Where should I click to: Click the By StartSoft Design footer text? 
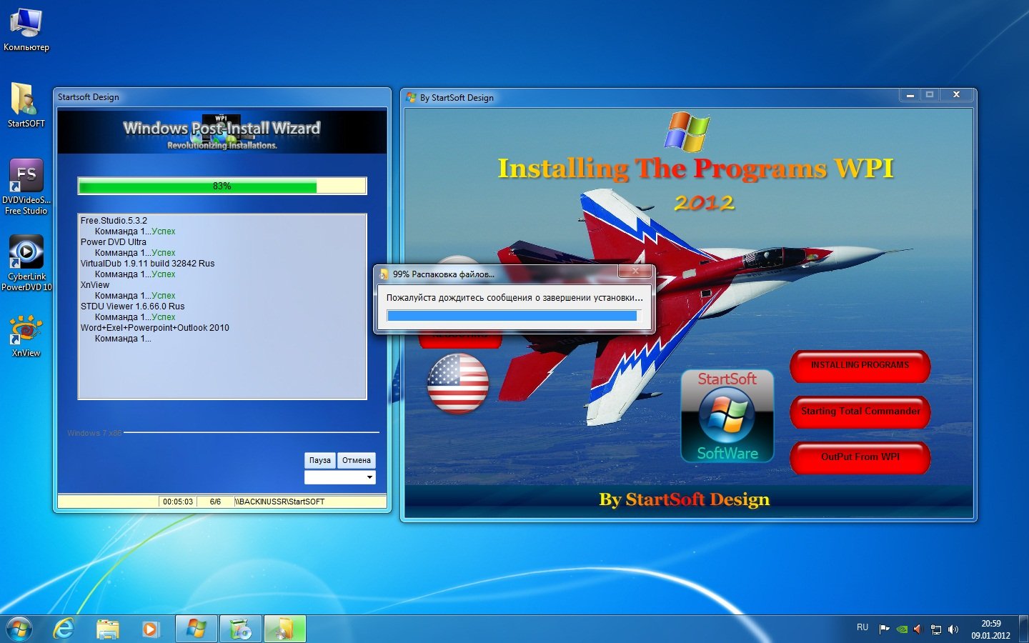[x=685, y=499]
